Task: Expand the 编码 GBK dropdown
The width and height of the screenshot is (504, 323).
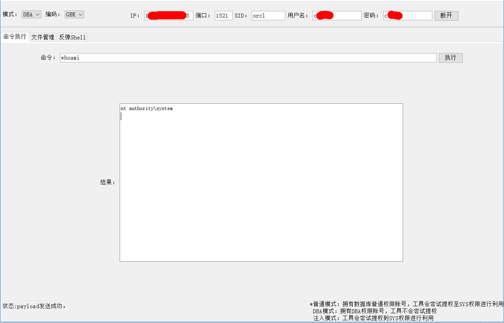Action: tap(74, 14)
